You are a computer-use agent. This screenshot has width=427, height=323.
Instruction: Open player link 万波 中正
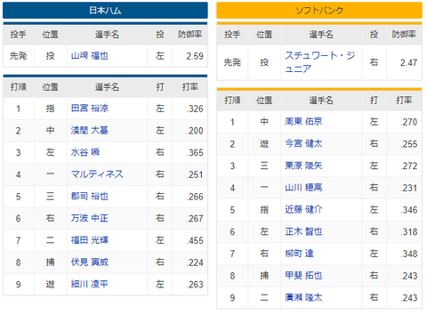point(90,218)
